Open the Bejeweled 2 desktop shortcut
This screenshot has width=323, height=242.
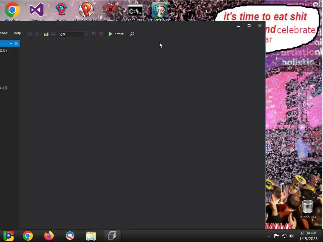coord(62,11)
